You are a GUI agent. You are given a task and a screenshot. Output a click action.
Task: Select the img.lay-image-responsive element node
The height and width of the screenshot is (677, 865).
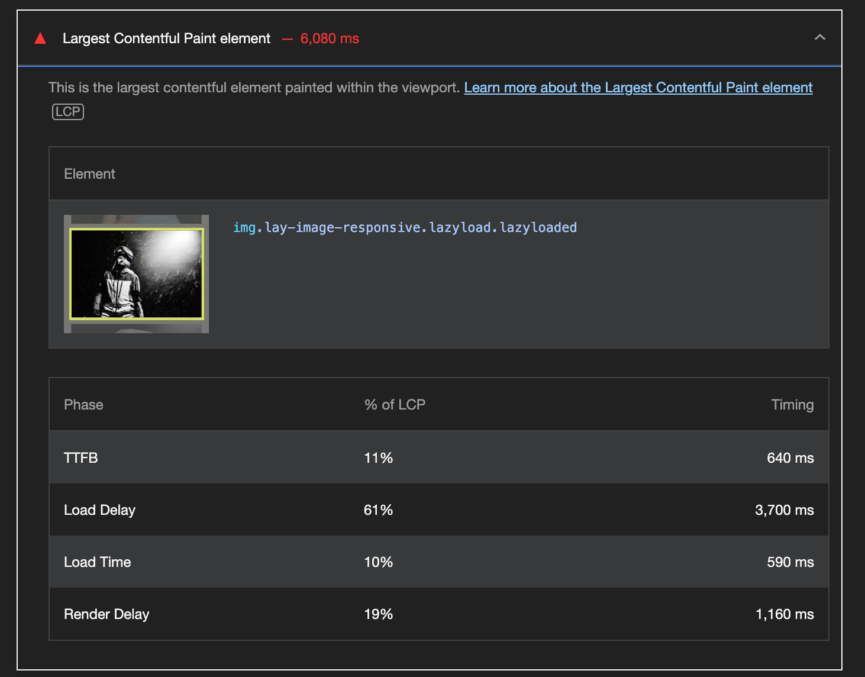click(x=405, y=228)
